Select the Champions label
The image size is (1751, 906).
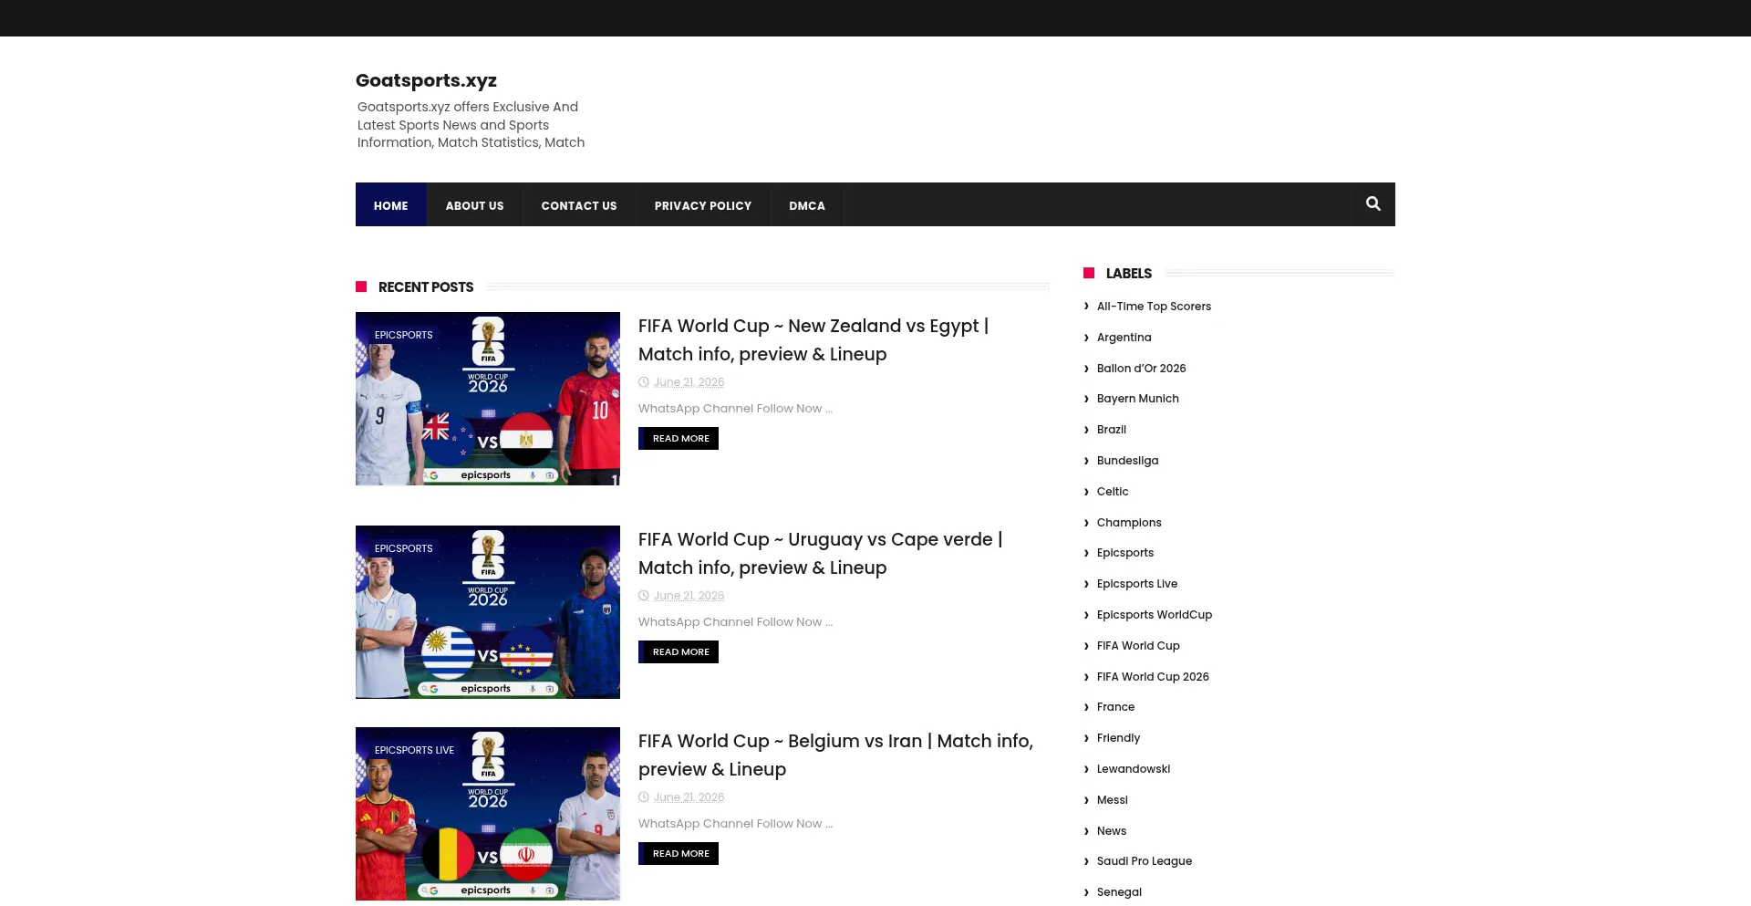[x=1129, y=523]
